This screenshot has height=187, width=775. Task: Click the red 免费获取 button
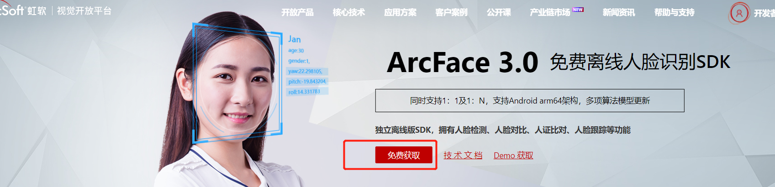click(404, 155)
